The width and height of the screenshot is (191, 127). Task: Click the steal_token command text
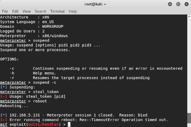[46, 92]
